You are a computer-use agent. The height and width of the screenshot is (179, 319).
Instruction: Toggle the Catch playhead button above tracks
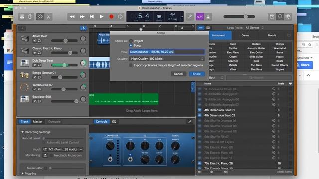click(x=83, y=28)
